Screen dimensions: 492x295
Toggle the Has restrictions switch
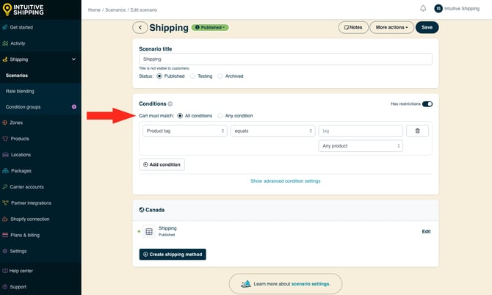(427, 104)
